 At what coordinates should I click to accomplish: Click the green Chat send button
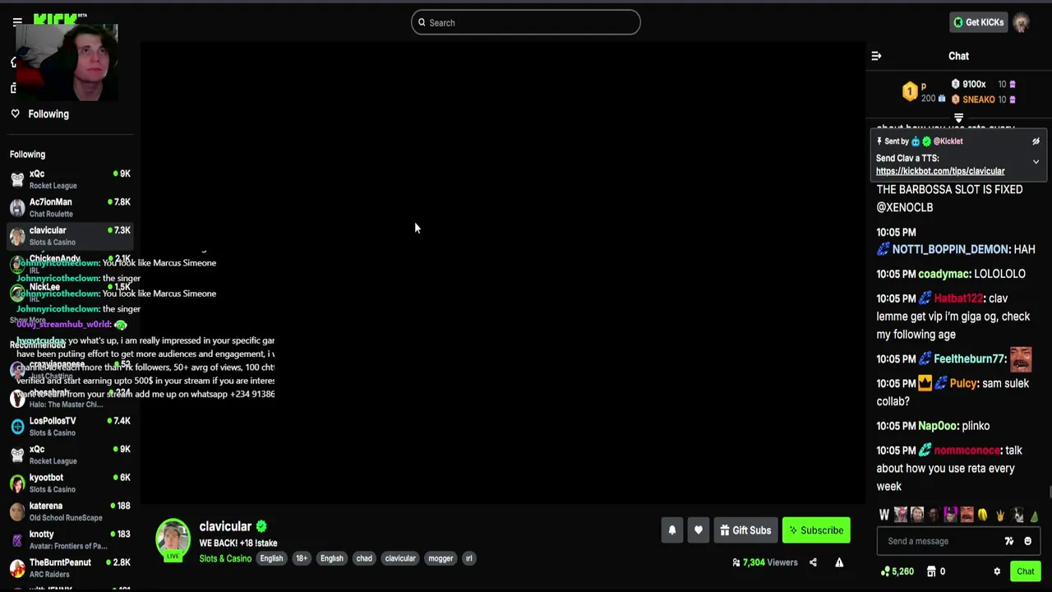pos(1025,571)
